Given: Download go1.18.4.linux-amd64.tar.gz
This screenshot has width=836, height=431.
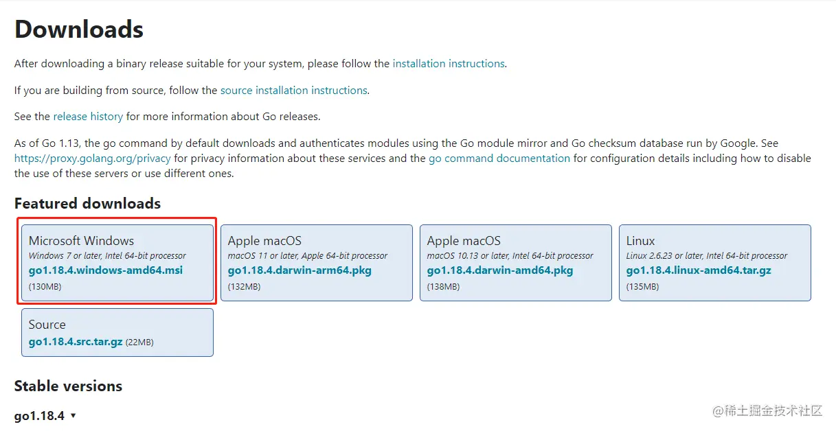Looking at the screenshot, I should click(x=699, y=270).
